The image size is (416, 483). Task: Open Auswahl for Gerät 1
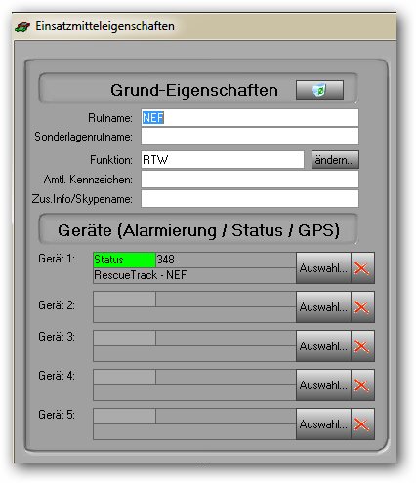pyautogui.click(x=323, y=268)
